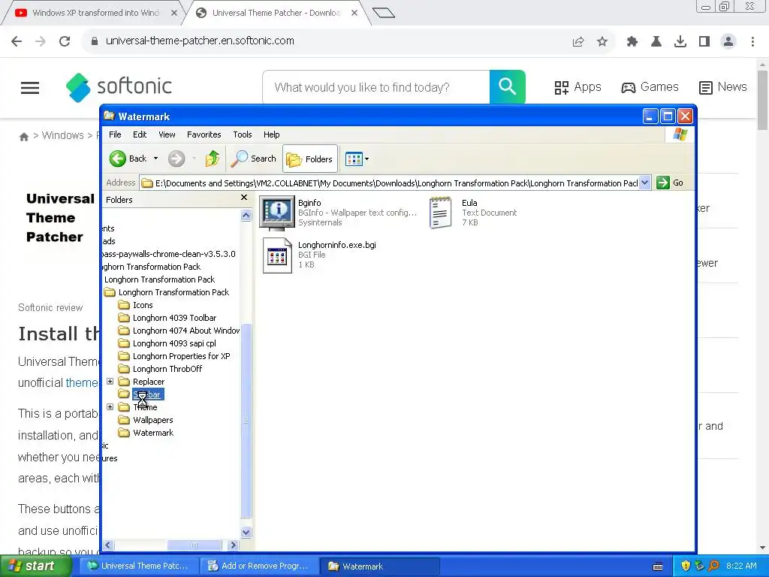Expand the Replacer folder node
The height and width of the screenshot is (577, 769).
[x=110, y=381]
